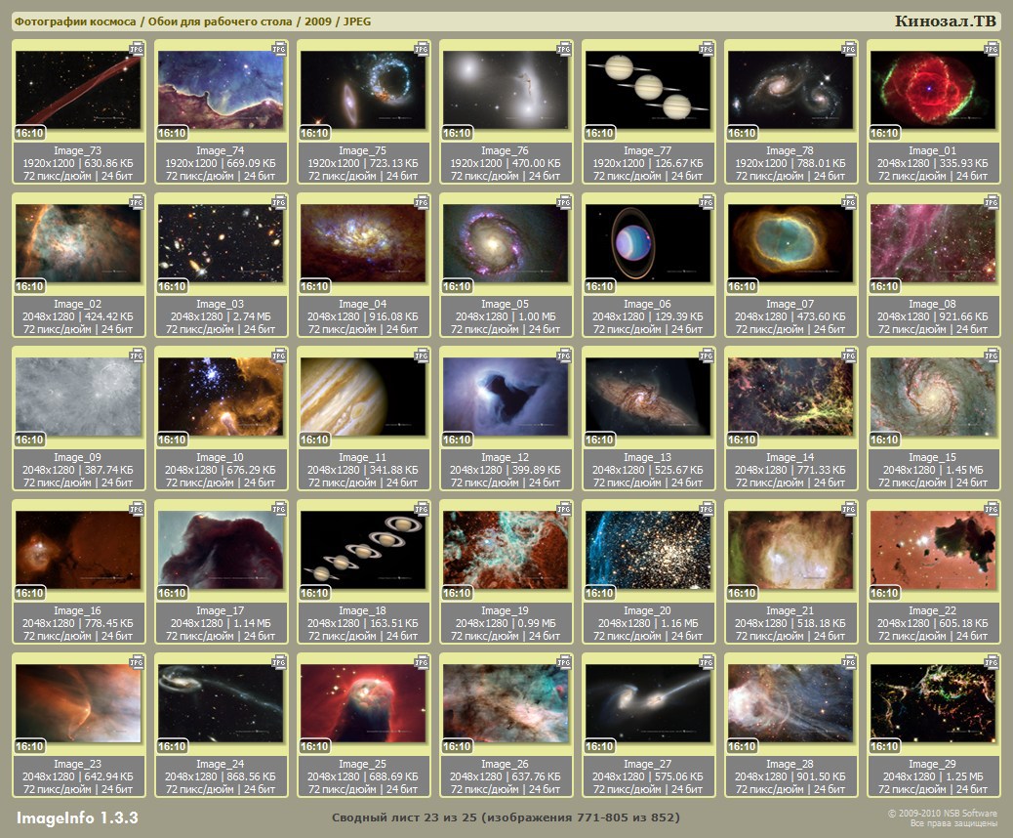Screen dimensions: 1013x838
Task: Click the JPG badge on Image_73
Action: coord(137,48)
